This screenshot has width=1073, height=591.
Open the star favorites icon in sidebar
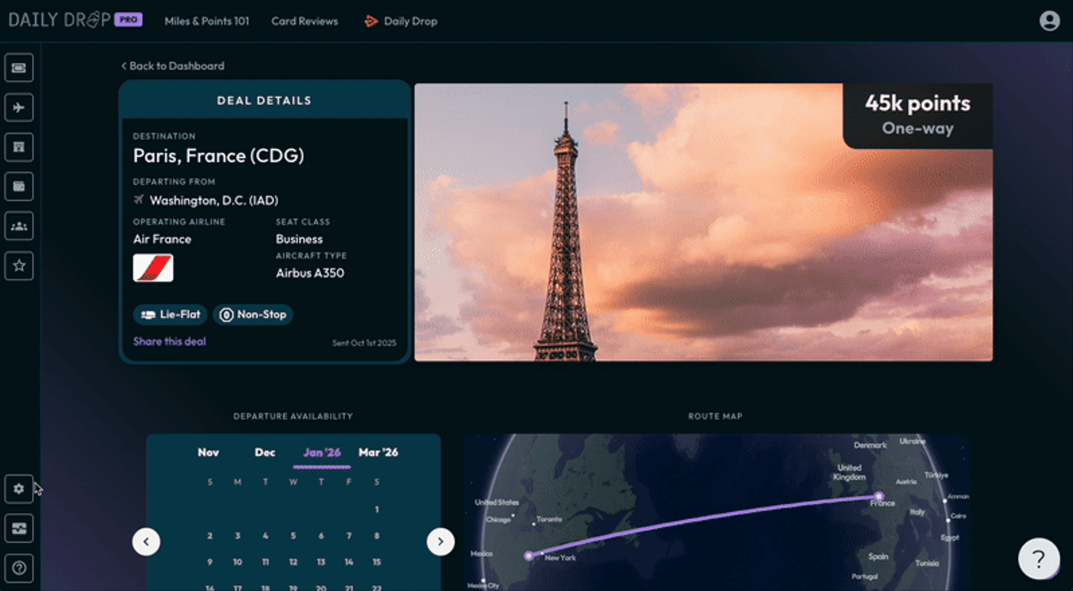pyautogui.click(x=19, y=265)
